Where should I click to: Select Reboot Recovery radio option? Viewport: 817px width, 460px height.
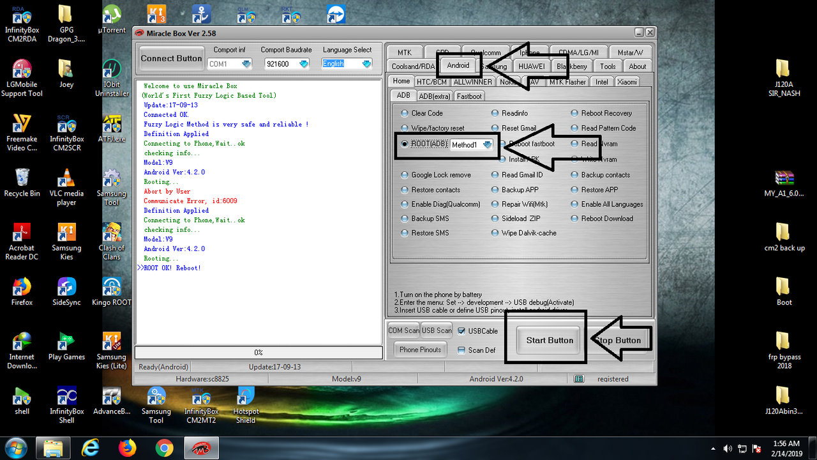(x=601, y=113)
